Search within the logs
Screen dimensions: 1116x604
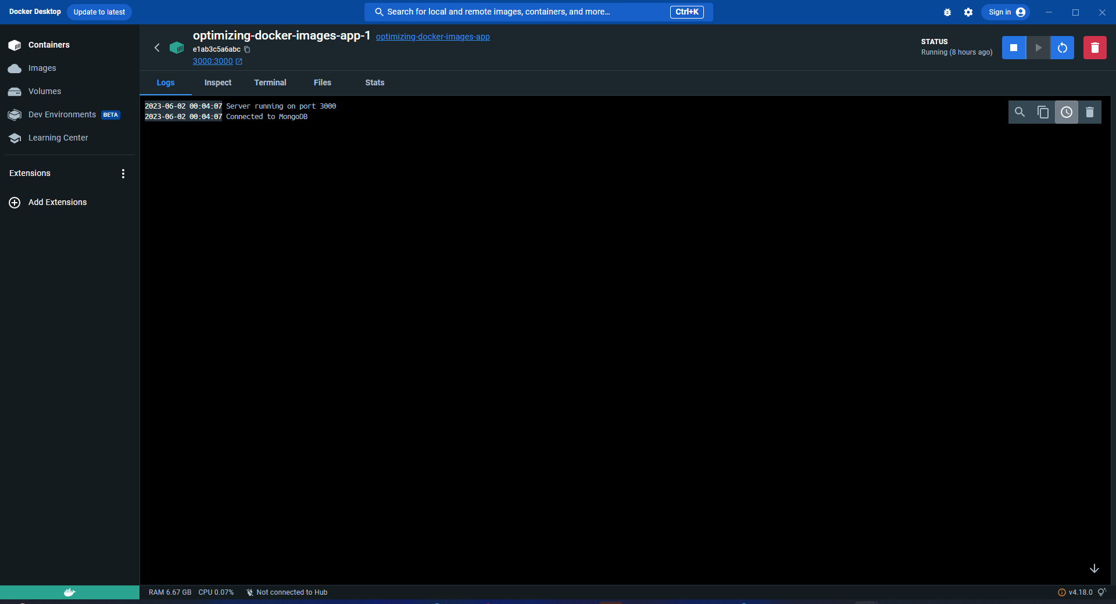pyautogui.click(x=1020, y=112)
